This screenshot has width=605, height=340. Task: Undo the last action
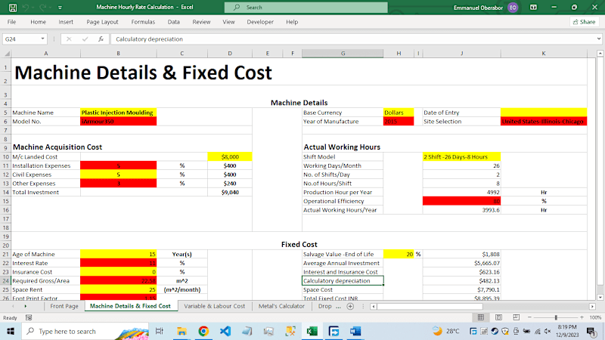[x=26, y=8]
